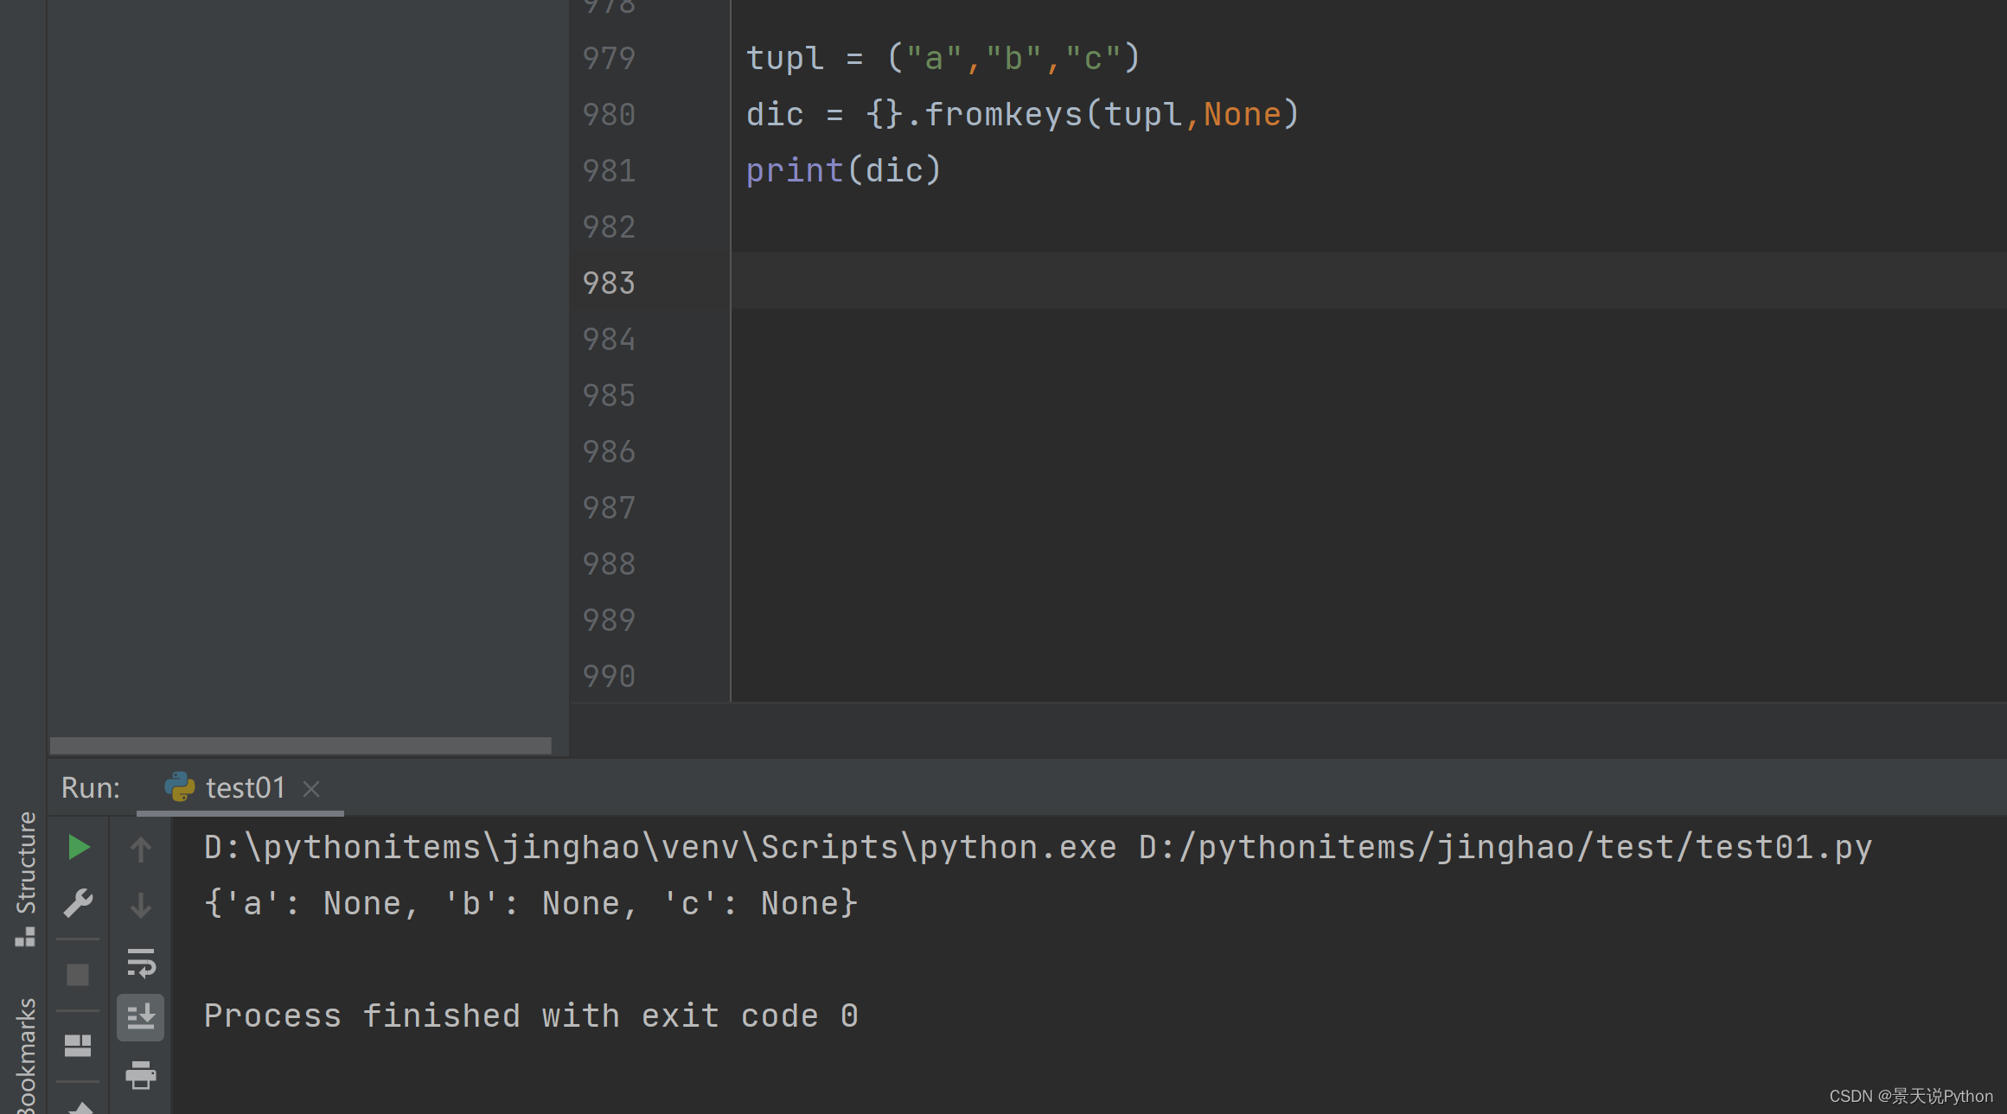Print the console output with printer icon
The image size is (2007, 1114).
pos(141,1075)
